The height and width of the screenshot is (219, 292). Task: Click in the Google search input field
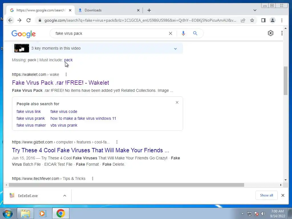coord(110,33)
